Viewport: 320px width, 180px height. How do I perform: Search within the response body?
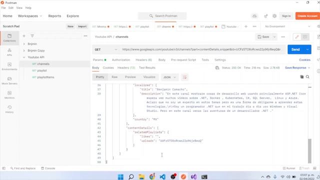coord(307,77)
